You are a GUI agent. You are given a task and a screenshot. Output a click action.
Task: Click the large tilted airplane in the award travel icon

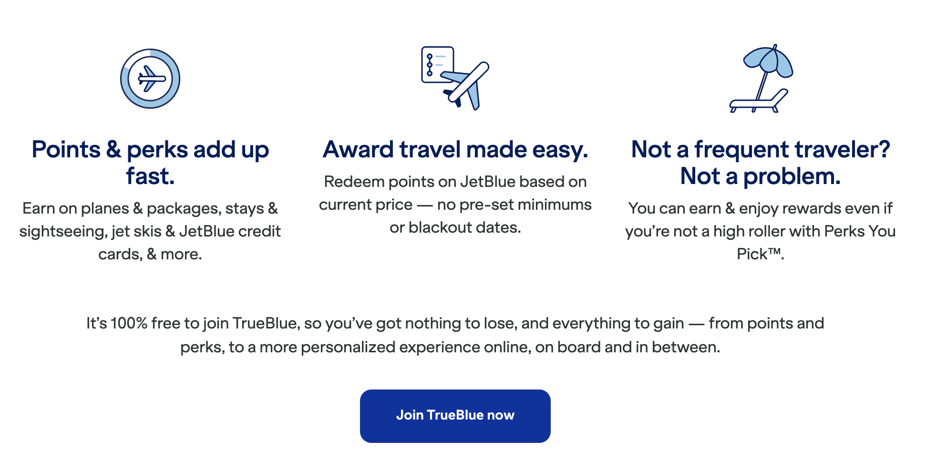(465, 86)
